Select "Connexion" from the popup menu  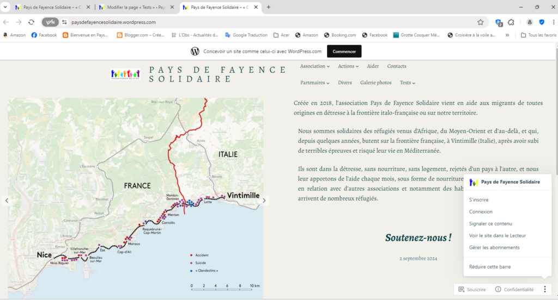click(481, 212)
